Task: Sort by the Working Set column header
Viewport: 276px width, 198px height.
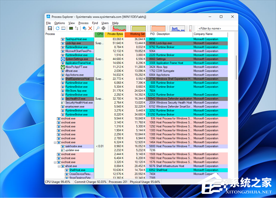Action: click(135, 34)
